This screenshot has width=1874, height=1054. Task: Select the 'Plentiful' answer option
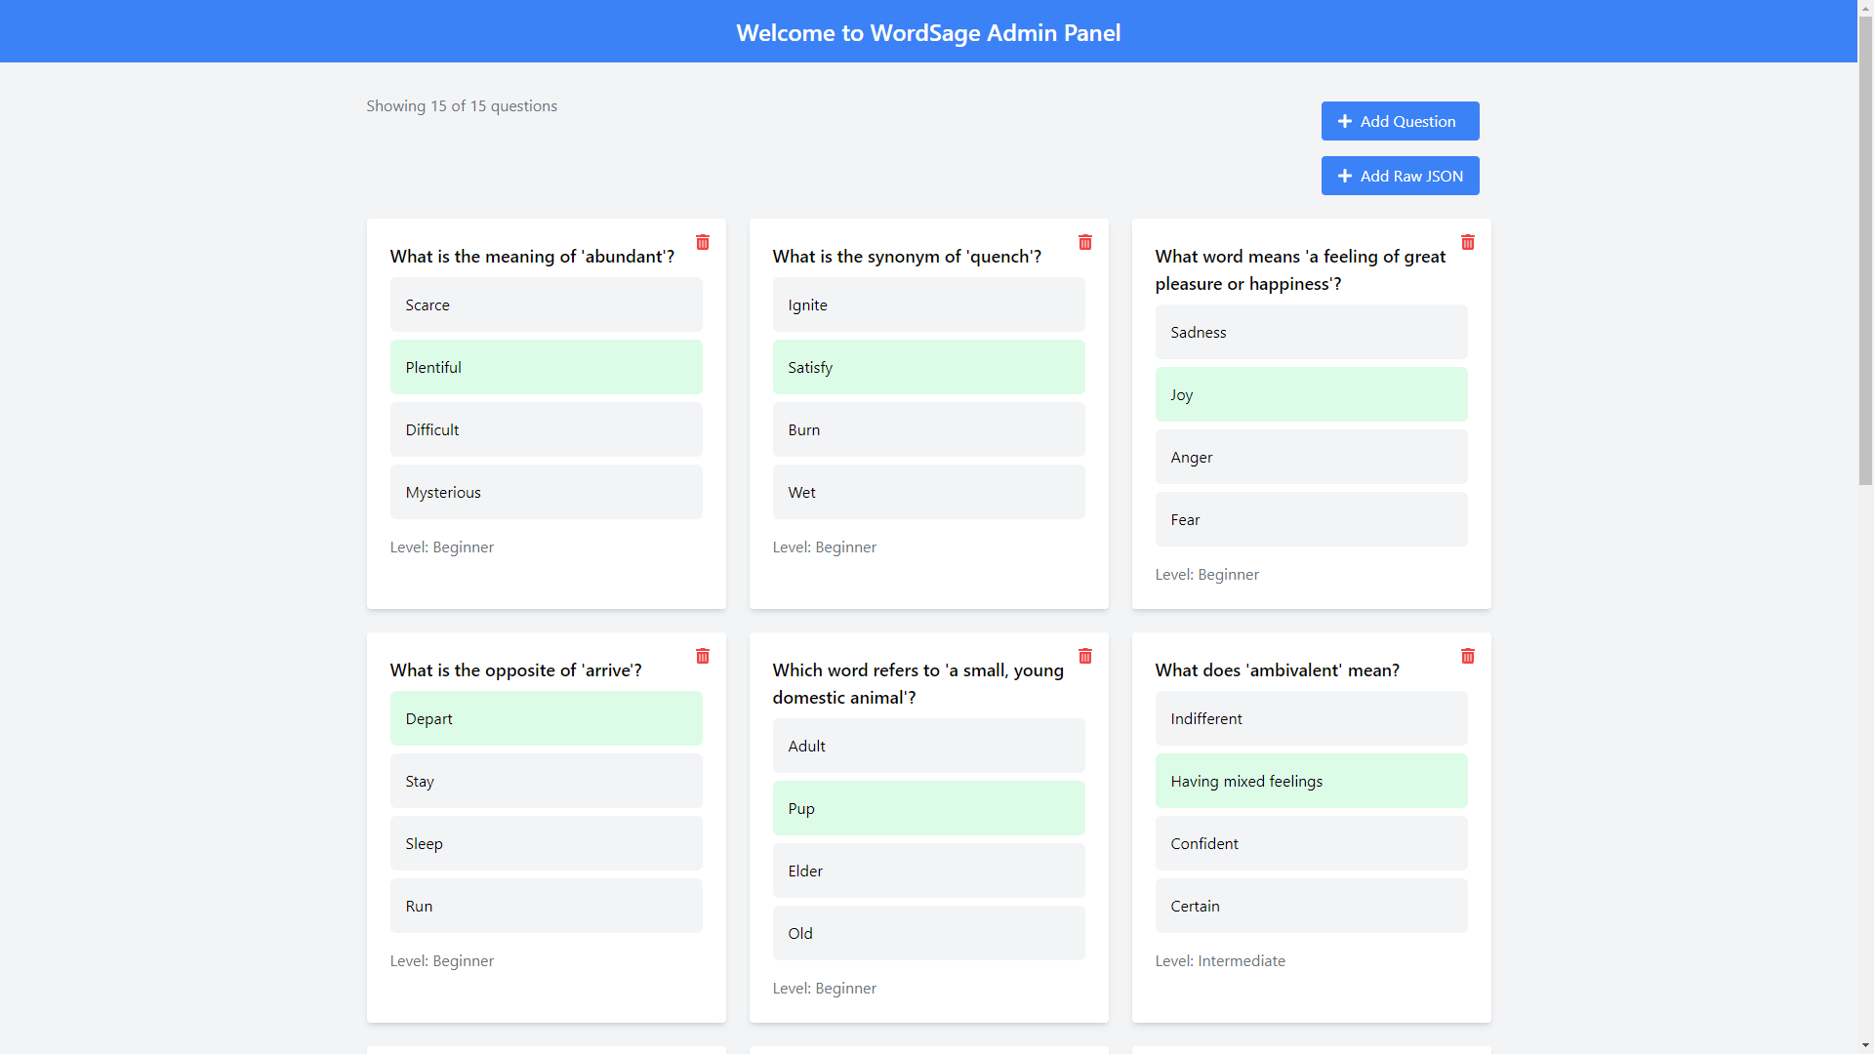pyautogui.click(x=546, y=367)
